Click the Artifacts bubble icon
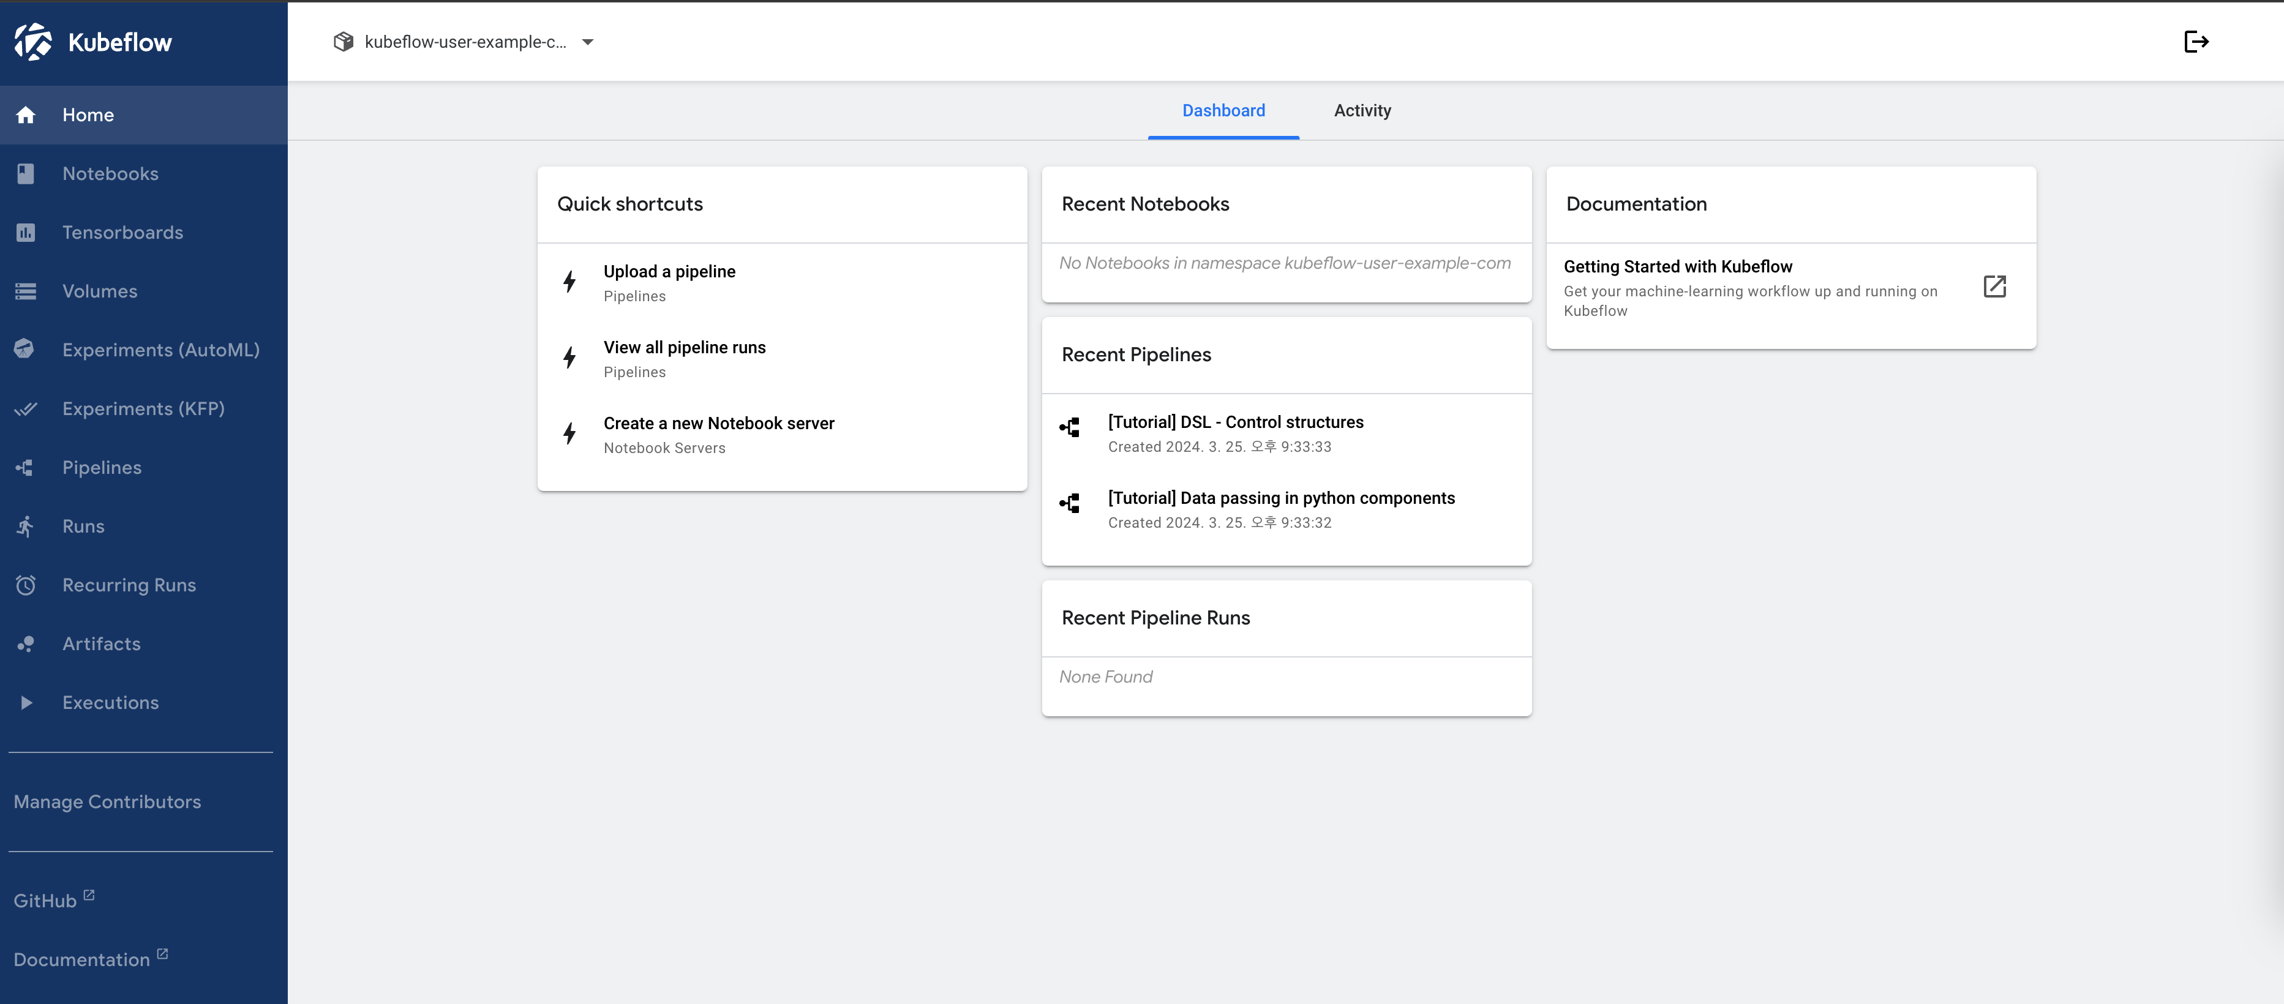The image size is (2284, 1004). [x=26, y=643]
